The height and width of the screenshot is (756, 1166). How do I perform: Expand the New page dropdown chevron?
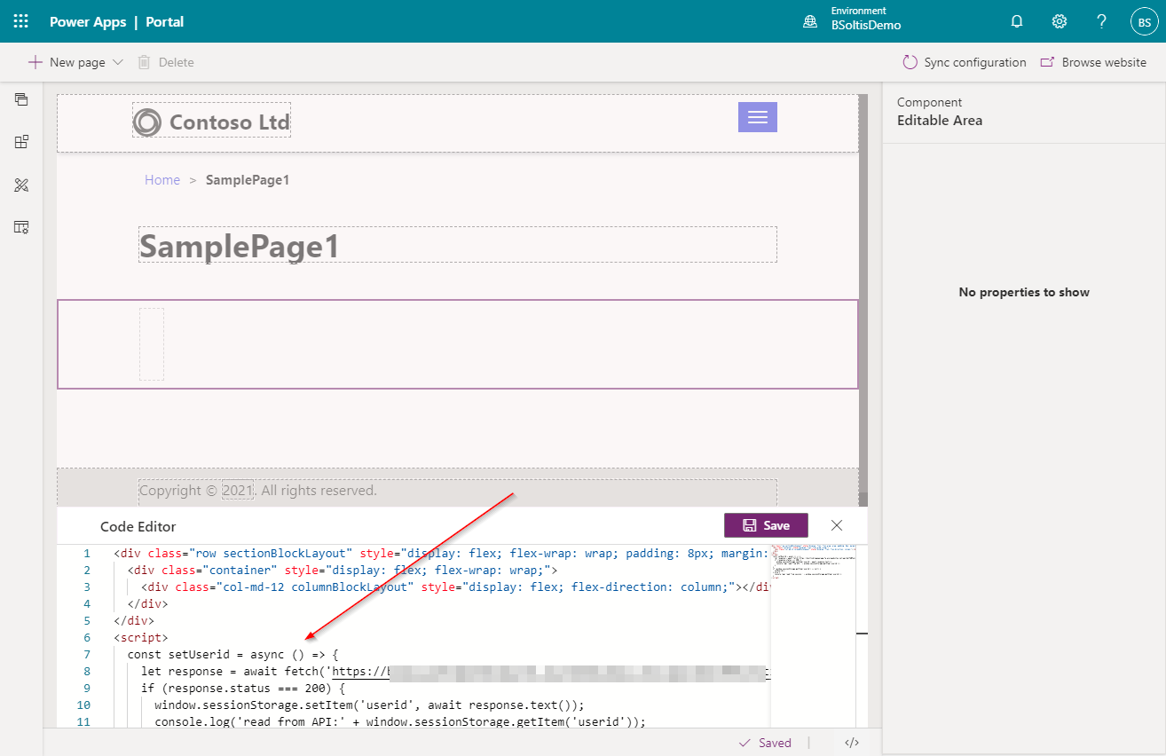point(118,62)
